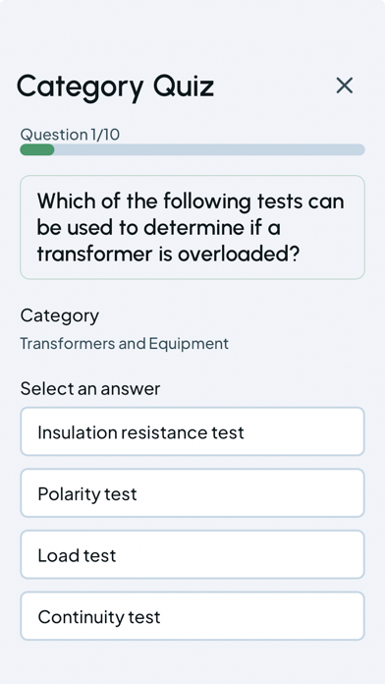
Task: Select the "Insulation resistance test" answer
Action: [192, 431]
